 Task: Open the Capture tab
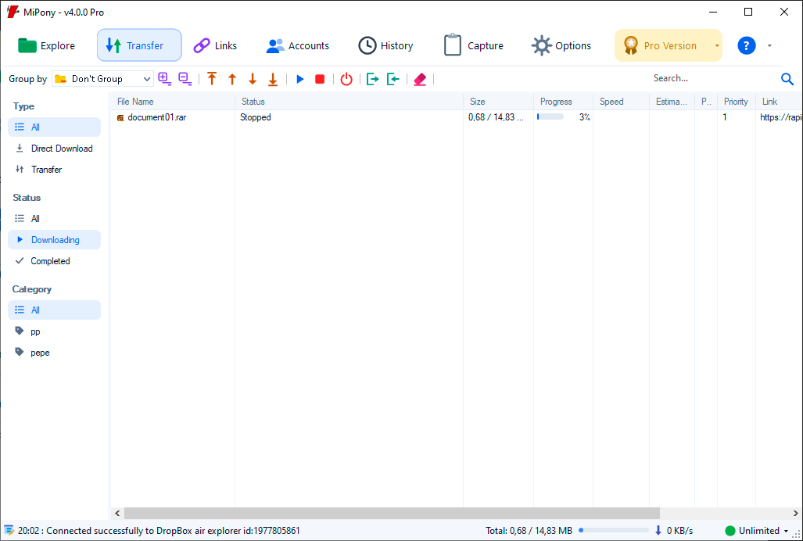point(473,45)
